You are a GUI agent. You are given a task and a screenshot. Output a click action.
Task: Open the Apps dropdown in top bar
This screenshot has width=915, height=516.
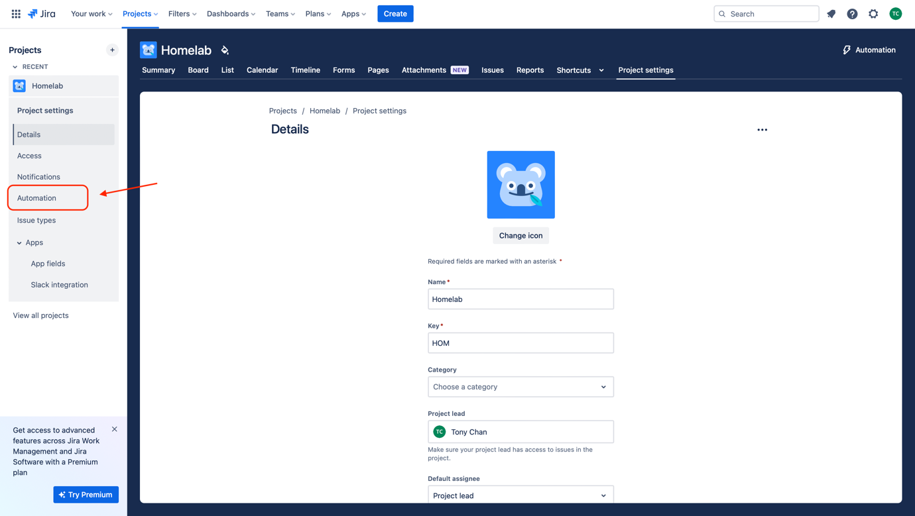click(353, 13)
